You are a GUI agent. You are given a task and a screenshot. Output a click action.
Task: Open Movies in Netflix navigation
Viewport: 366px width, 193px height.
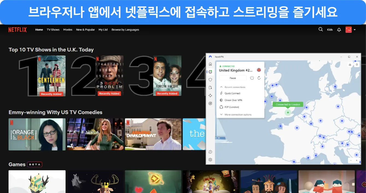(68, 30)
